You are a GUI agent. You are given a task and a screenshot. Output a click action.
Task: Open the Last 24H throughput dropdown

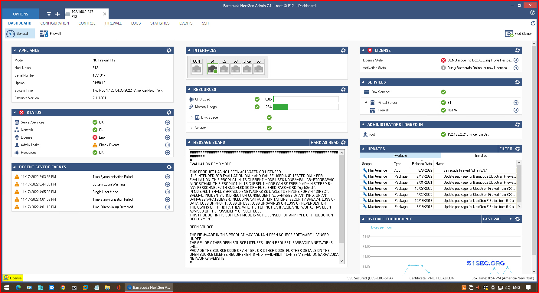[511, 219]
